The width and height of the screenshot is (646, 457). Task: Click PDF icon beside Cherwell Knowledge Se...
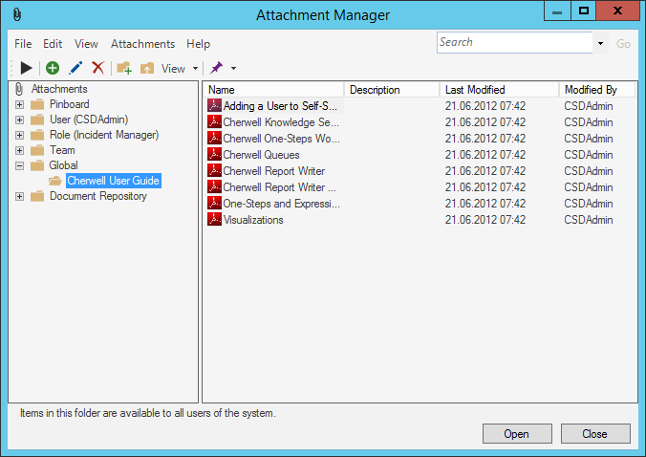pos(214,122)
